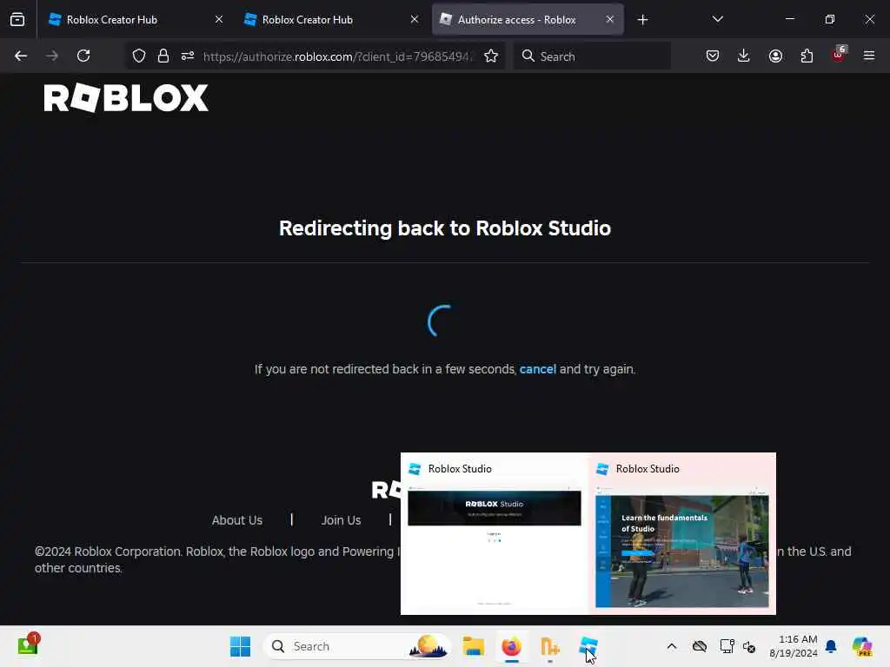The image size is (890, 667).
Task: Open site permissions icon in address bar
Action: (x=188, y=56)
